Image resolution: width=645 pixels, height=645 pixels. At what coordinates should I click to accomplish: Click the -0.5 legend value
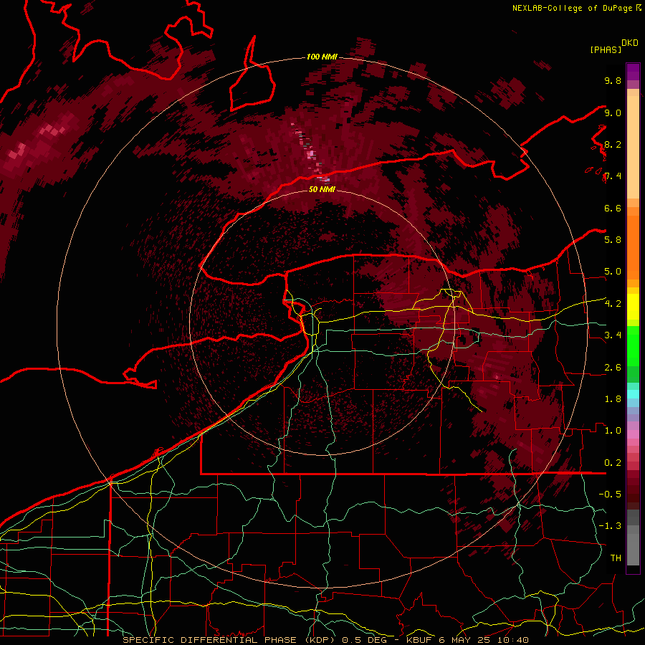610,494
